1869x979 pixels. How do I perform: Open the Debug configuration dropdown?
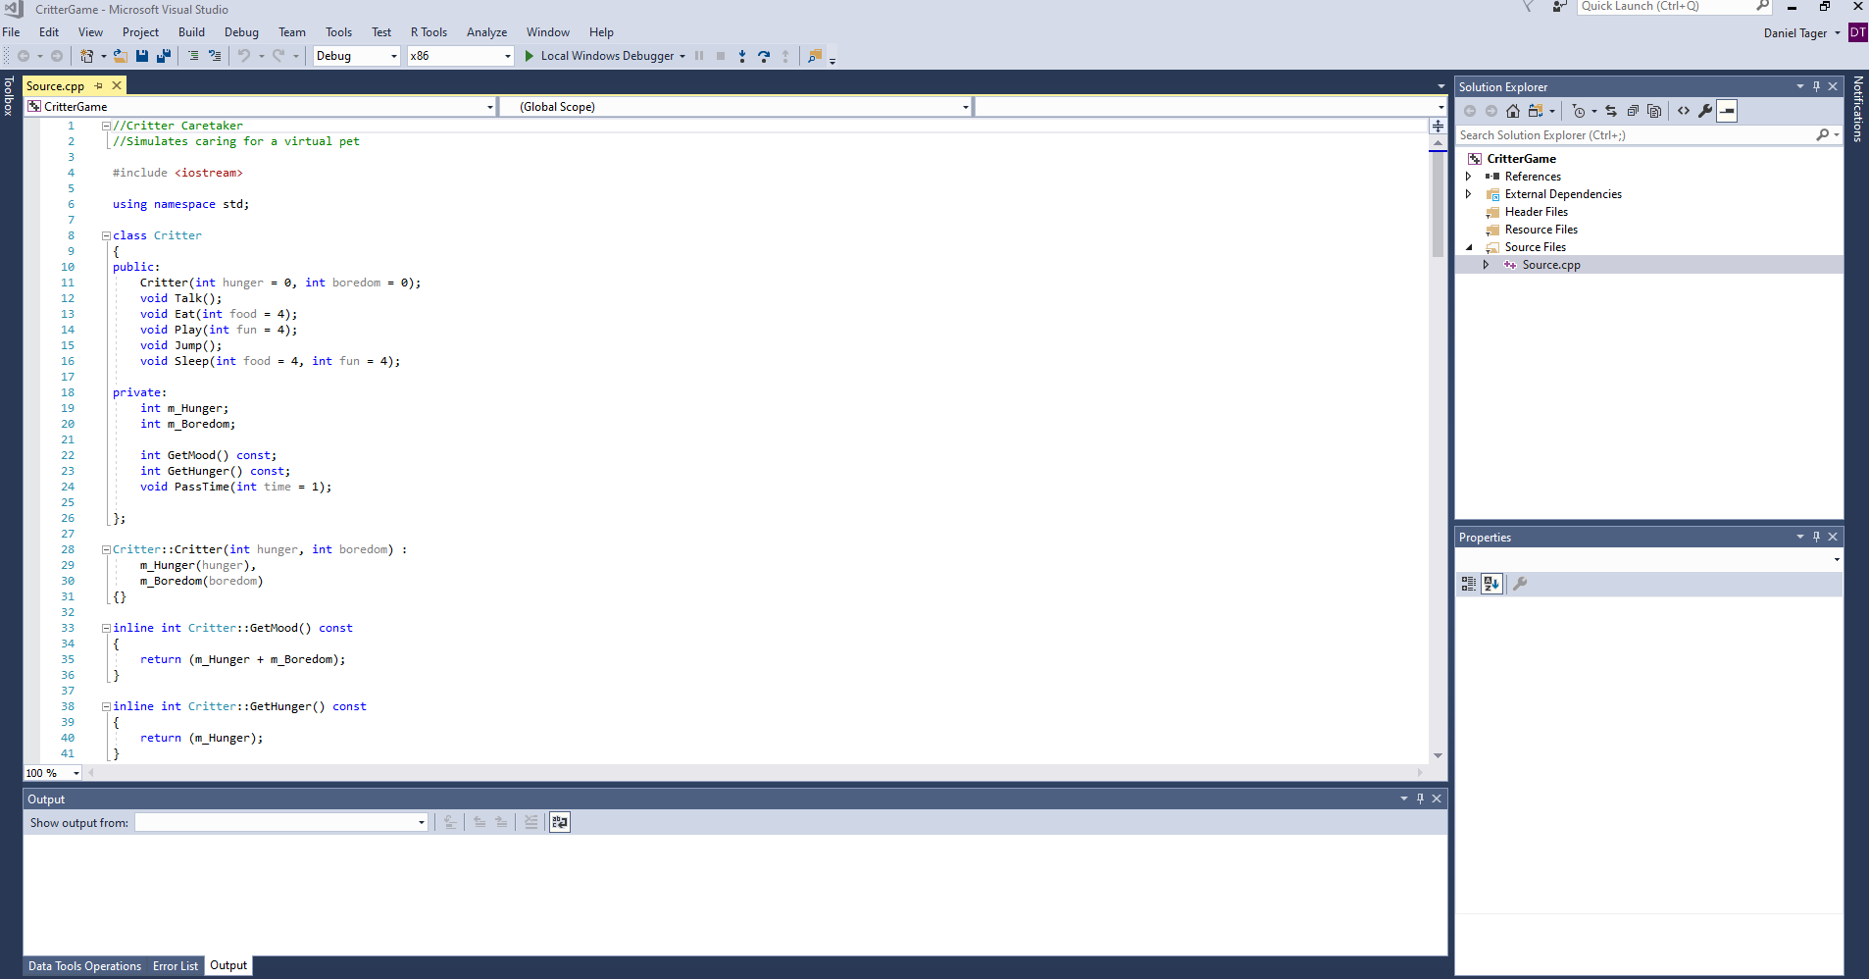(x=357, y=56)
